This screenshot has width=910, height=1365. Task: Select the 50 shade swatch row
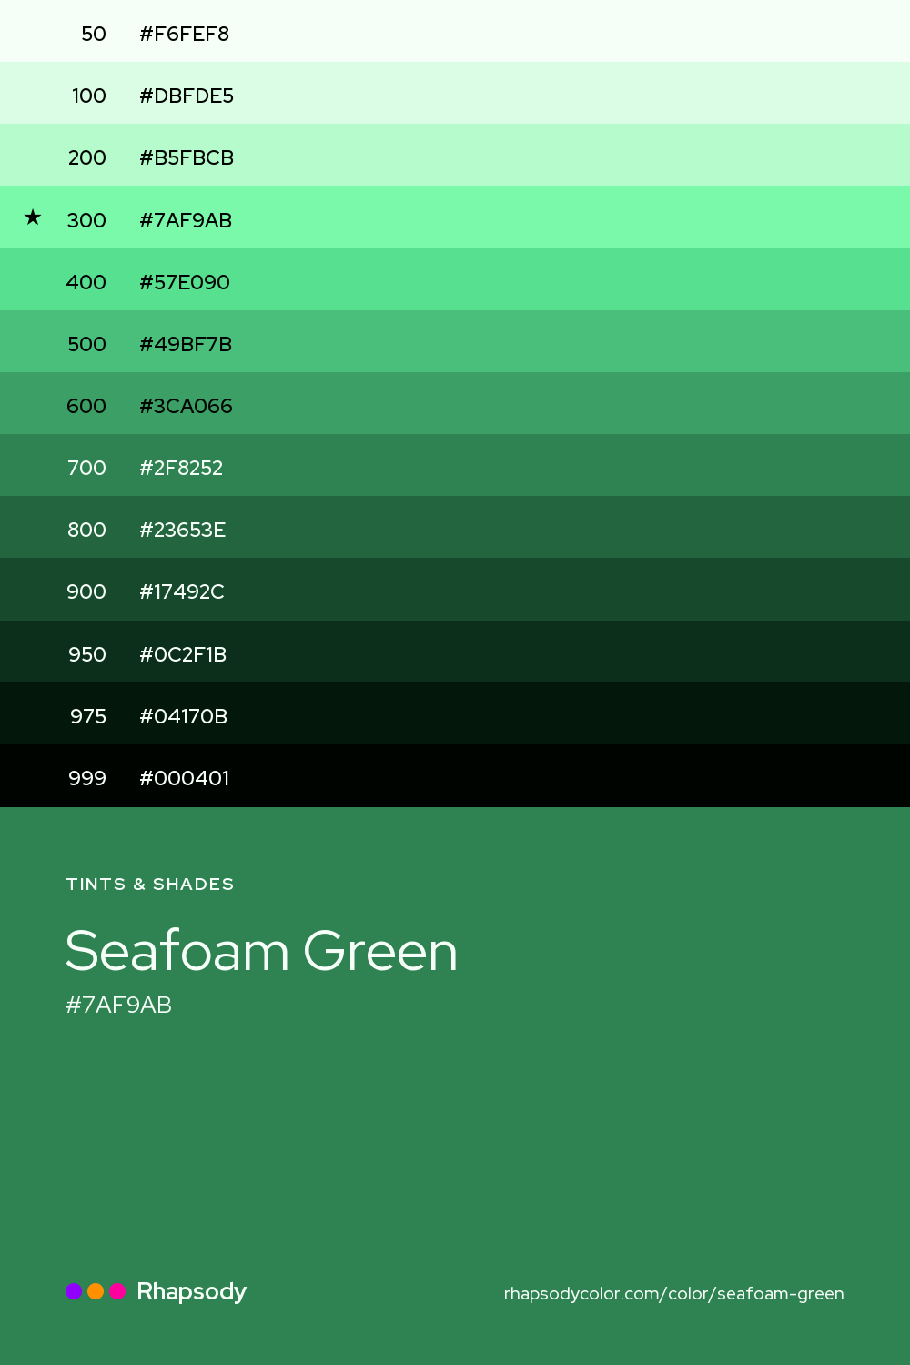455,31
